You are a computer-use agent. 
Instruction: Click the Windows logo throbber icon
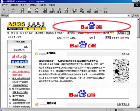tap(137, 5)
